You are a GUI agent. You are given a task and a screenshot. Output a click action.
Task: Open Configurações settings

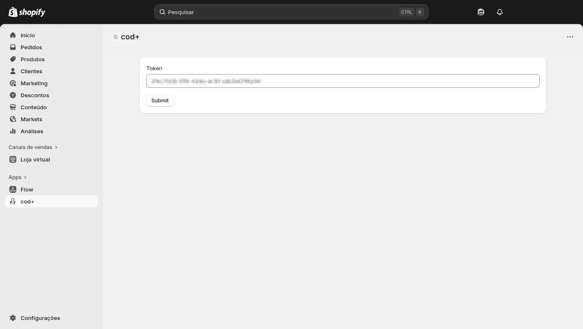pos(13,318)
